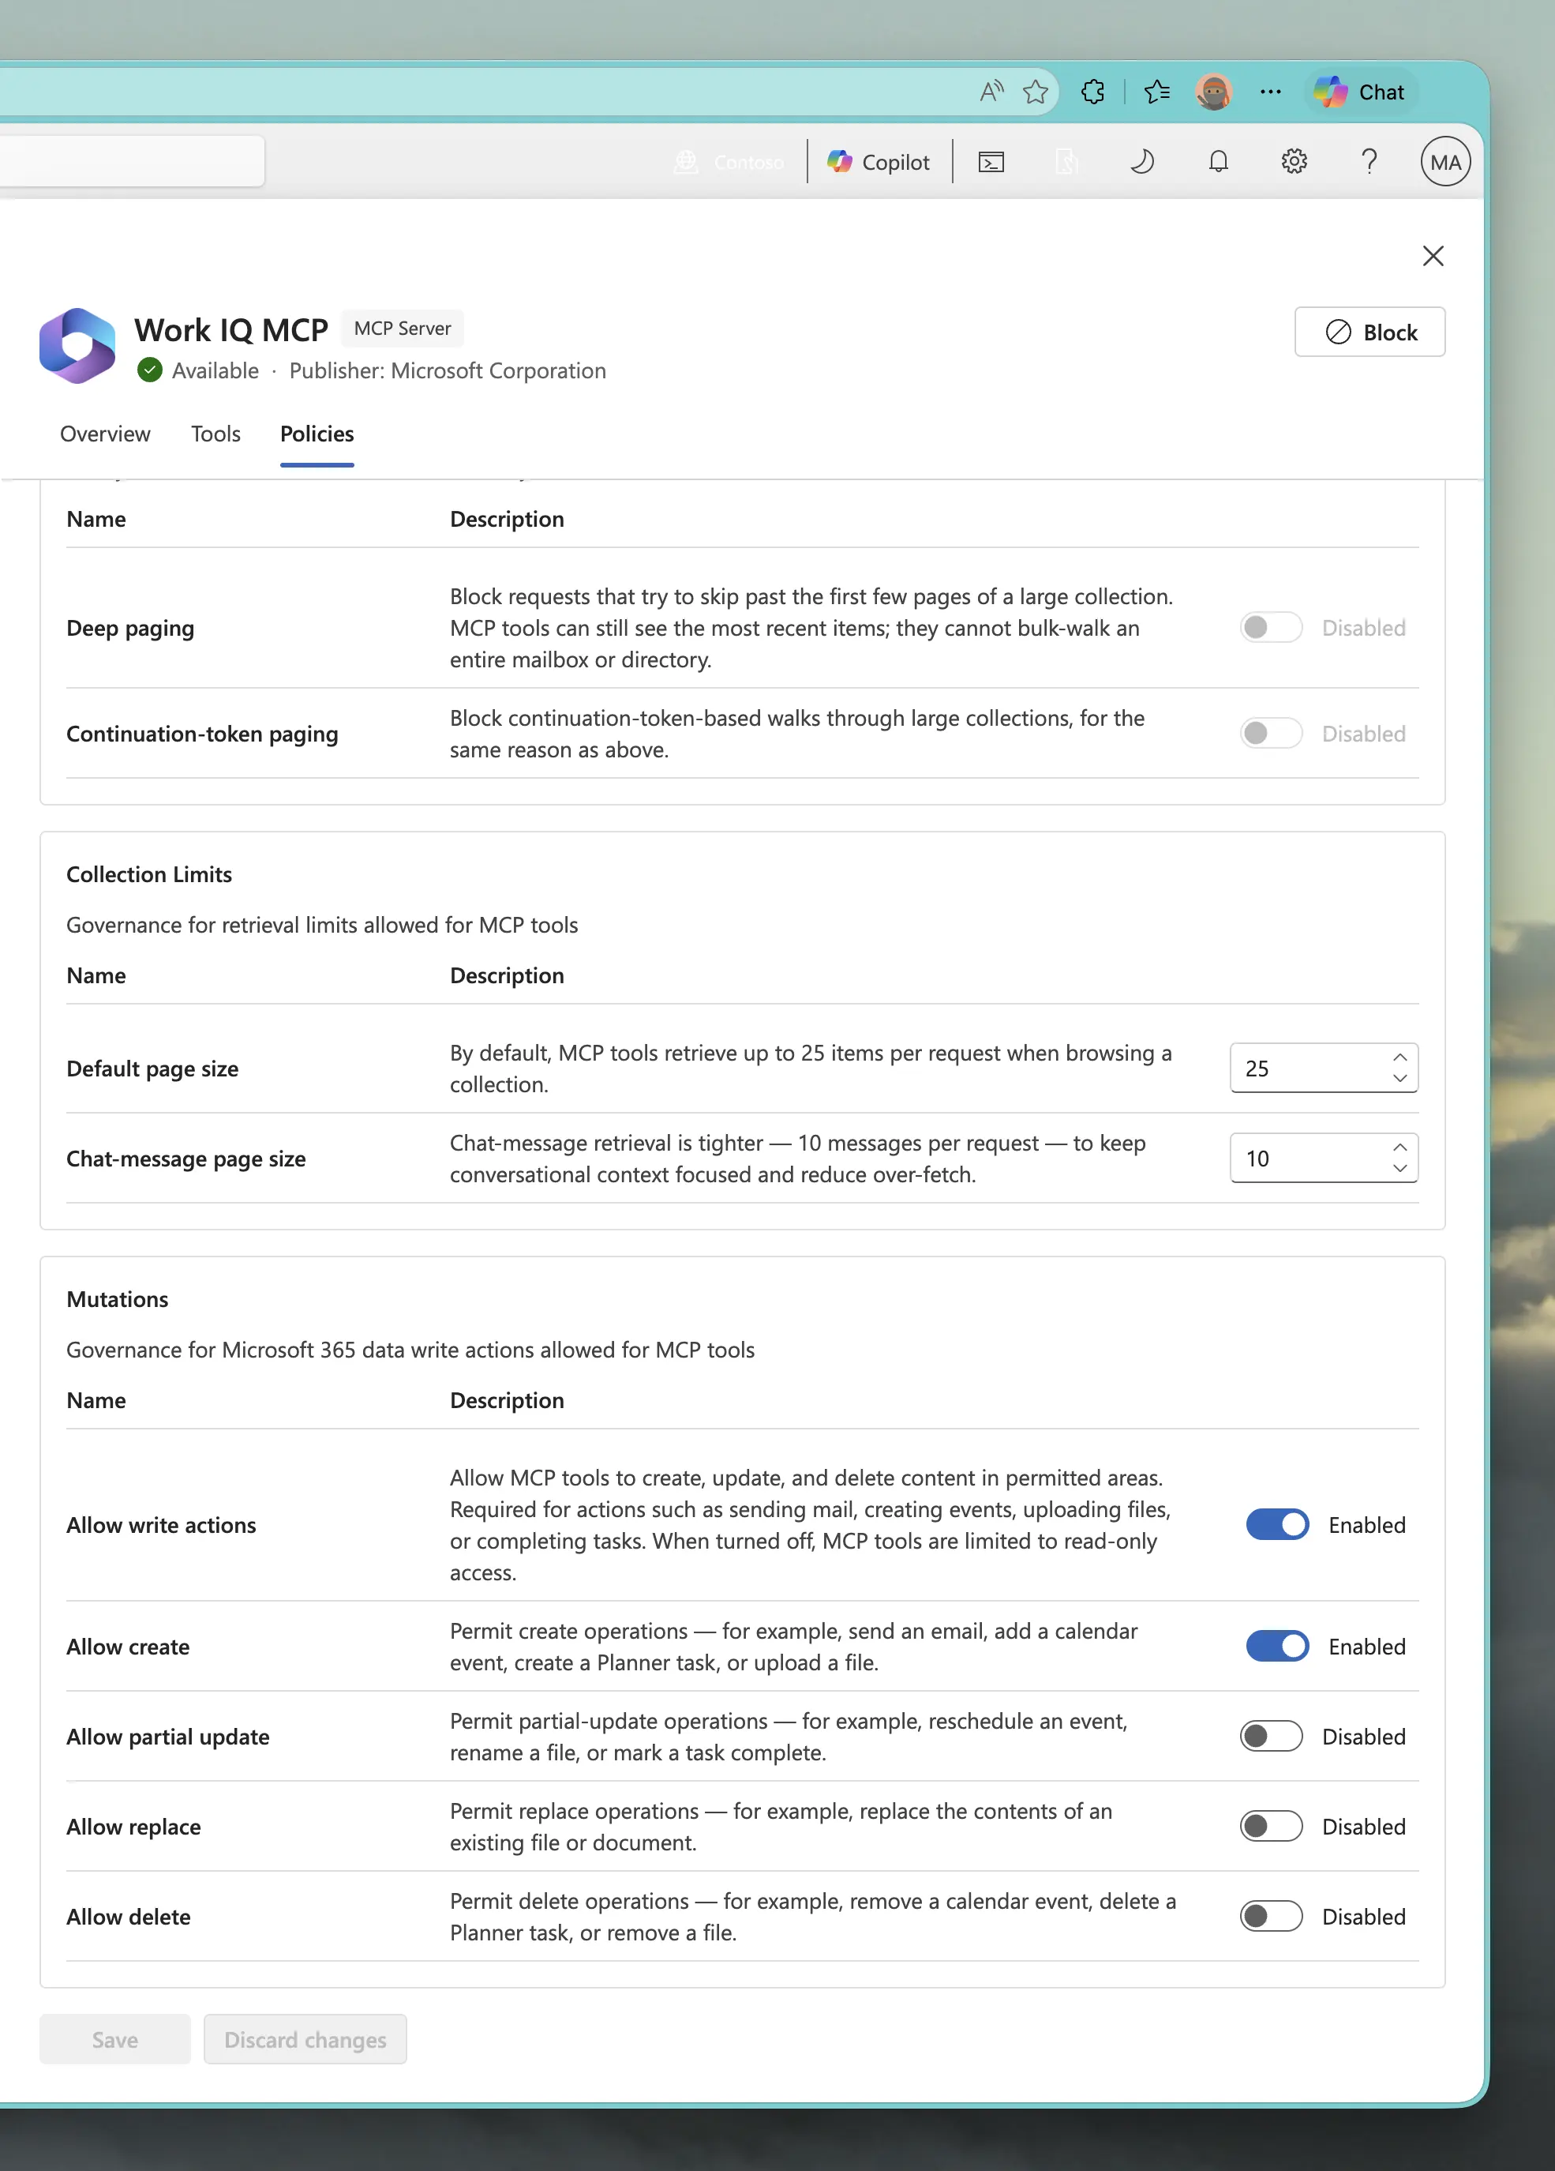This screenshot has width=1555, height=2171.
Task: Decrease Default page size value
Action: 1399,1079
